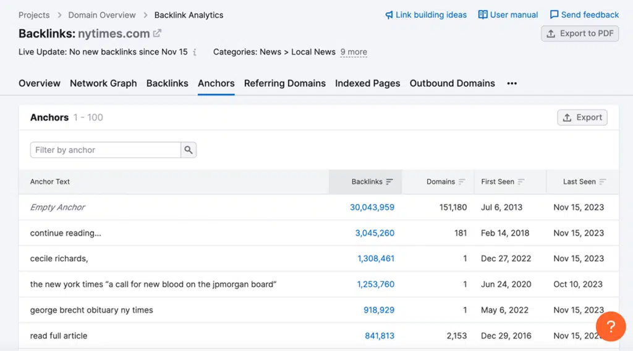Click the info icon after Live Update text
This screenshot has width=633, height=351.
[195, 52]
